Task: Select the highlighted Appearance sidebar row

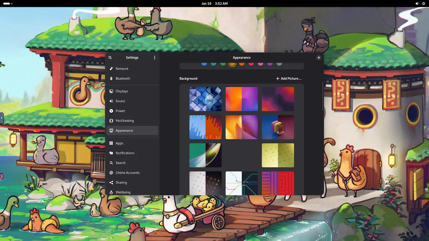Action: point(132,131)
